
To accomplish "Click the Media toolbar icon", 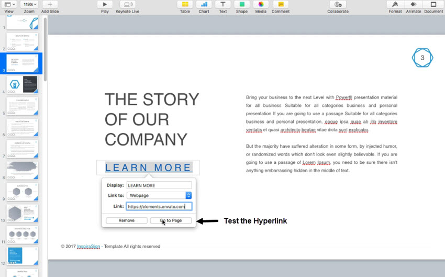I will click(x=261, y=4).
